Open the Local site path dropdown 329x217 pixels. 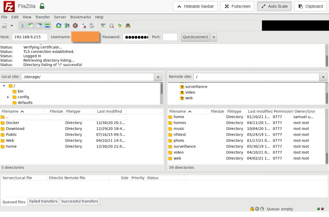[x=158, y=77]
